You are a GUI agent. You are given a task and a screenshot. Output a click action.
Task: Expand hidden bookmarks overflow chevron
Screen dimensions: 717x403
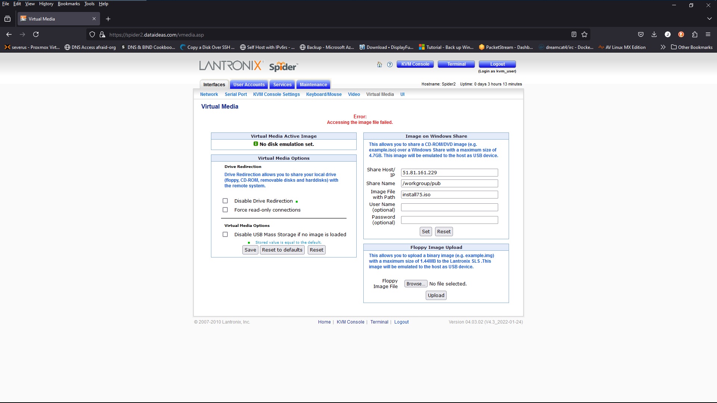point(663,47)
